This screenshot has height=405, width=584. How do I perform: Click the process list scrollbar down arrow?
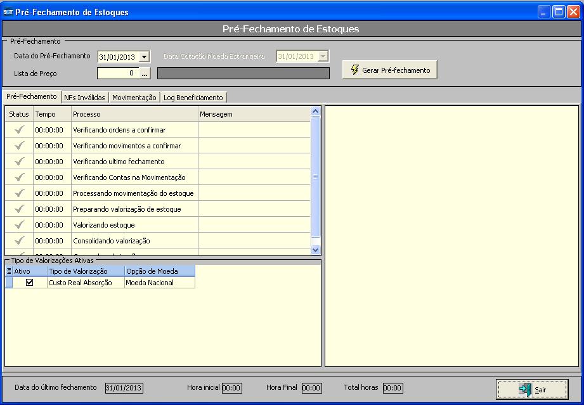coord(316,250)
